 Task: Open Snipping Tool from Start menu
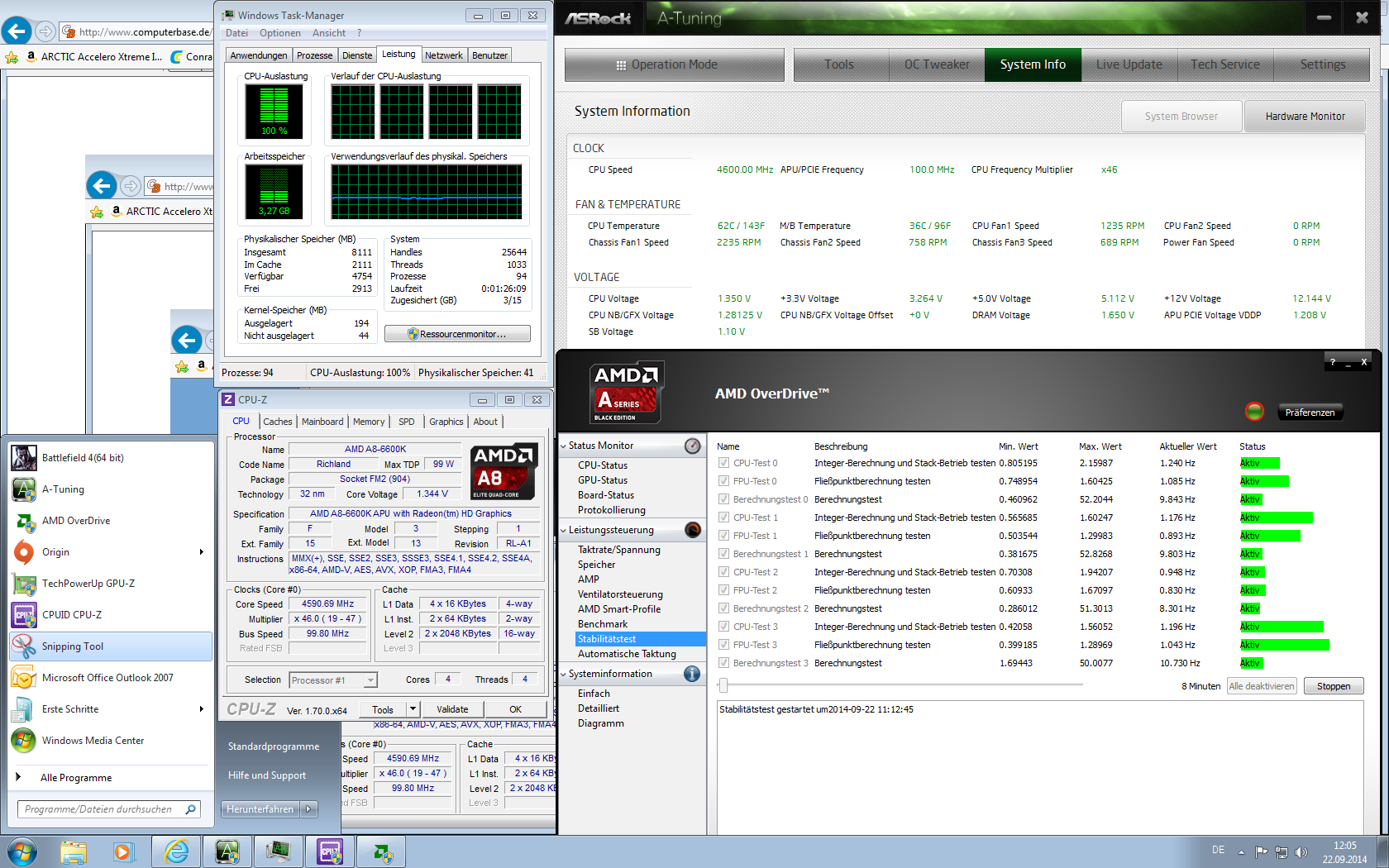(111, 646)
